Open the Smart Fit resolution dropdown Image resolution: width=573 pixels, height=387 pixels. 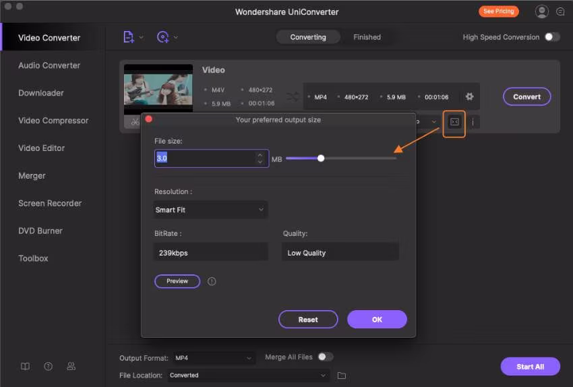(210, 210)
